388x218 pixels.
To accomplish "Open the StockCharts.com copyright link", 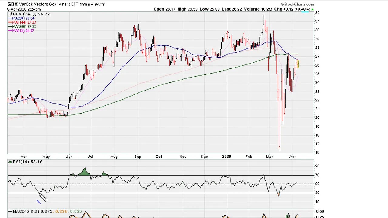I will click(x=297, y=5).
